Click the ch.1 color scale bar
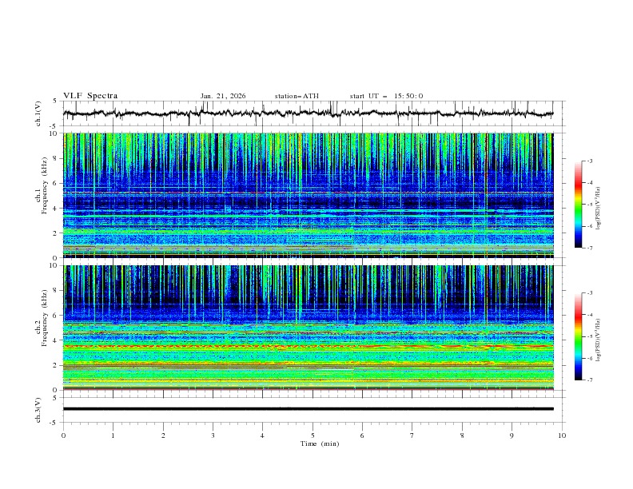Screen dimensions: 633x489 pos(578,205)
